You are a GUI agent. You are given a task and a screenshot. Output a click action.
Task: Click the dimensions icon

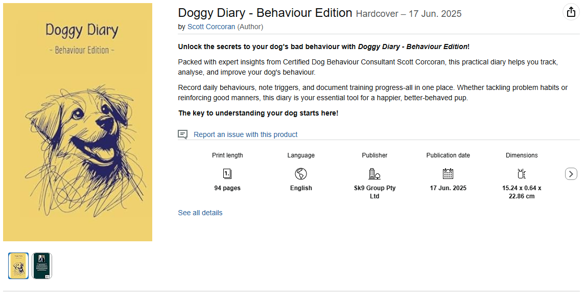click(522, 174)
